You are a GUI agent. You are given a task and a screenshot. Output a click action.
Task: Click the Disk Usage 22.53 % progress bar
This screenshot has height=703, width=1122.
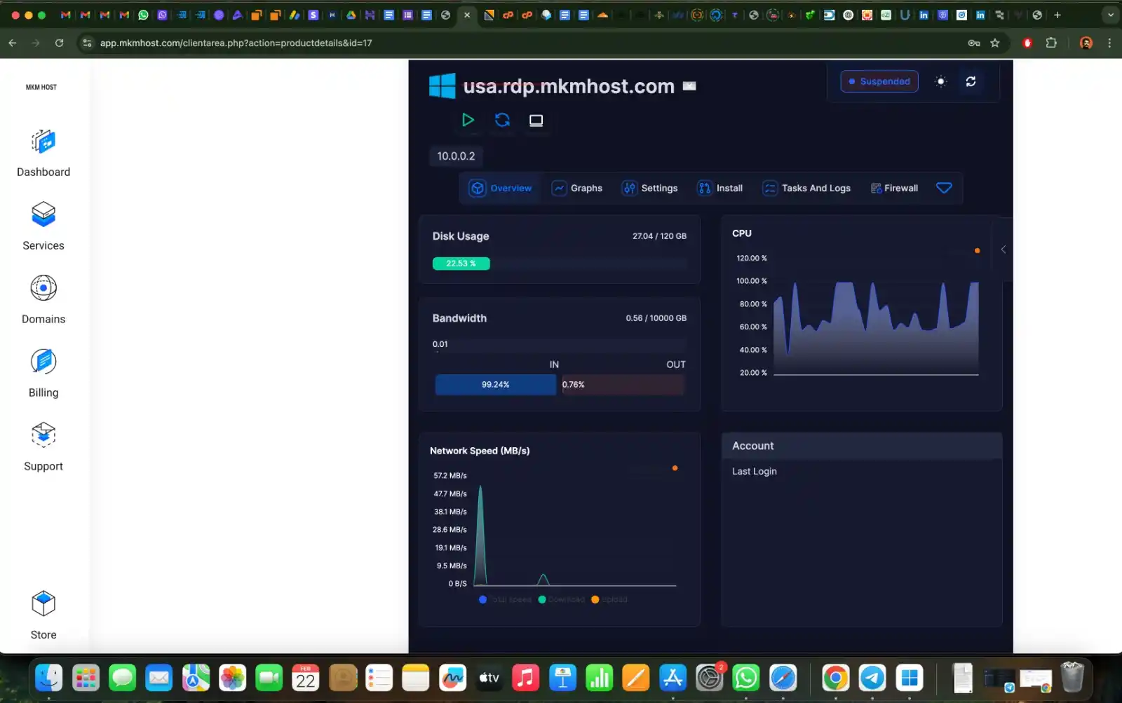461,264
